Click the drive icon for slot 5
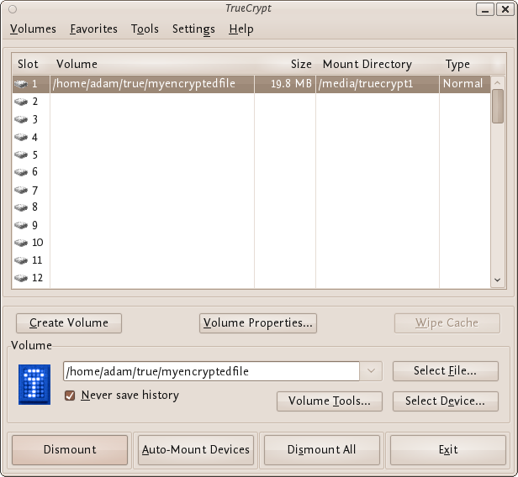The height and width of the screenshot is (477, 518). click(x=22, y=155)
